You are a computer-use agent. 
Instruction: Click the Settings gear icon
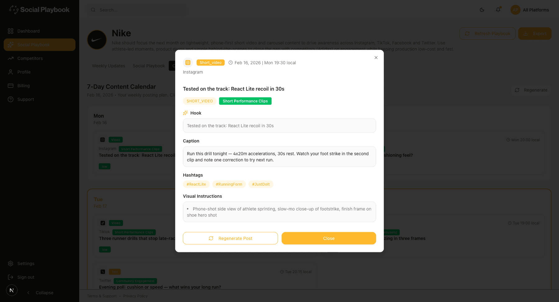(x=11, y=264)
